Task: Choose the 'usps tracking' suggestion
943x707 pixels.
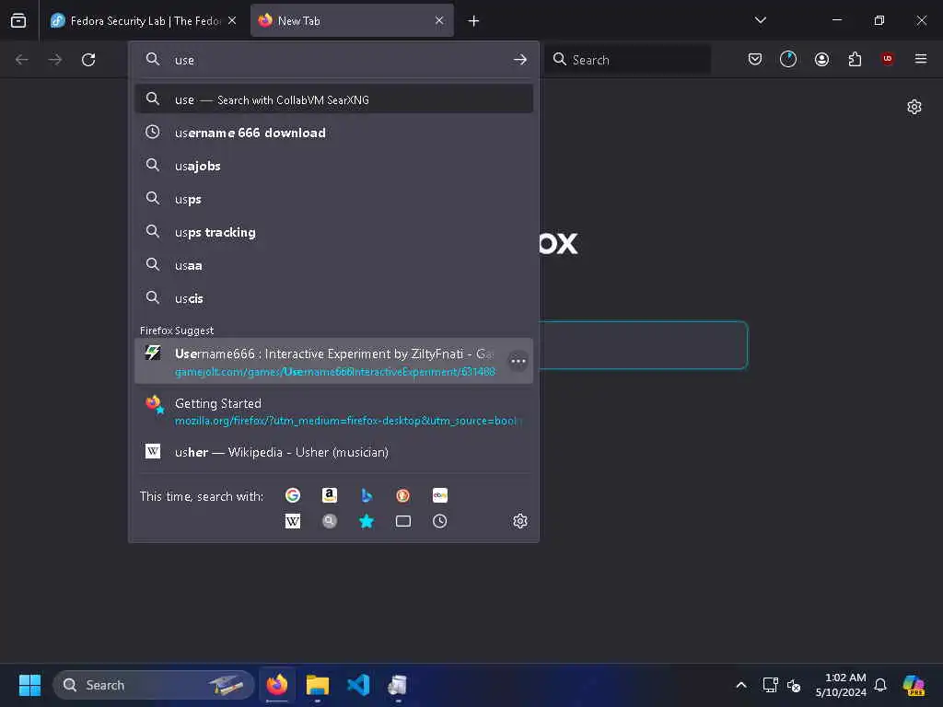Action: (333, 232)
